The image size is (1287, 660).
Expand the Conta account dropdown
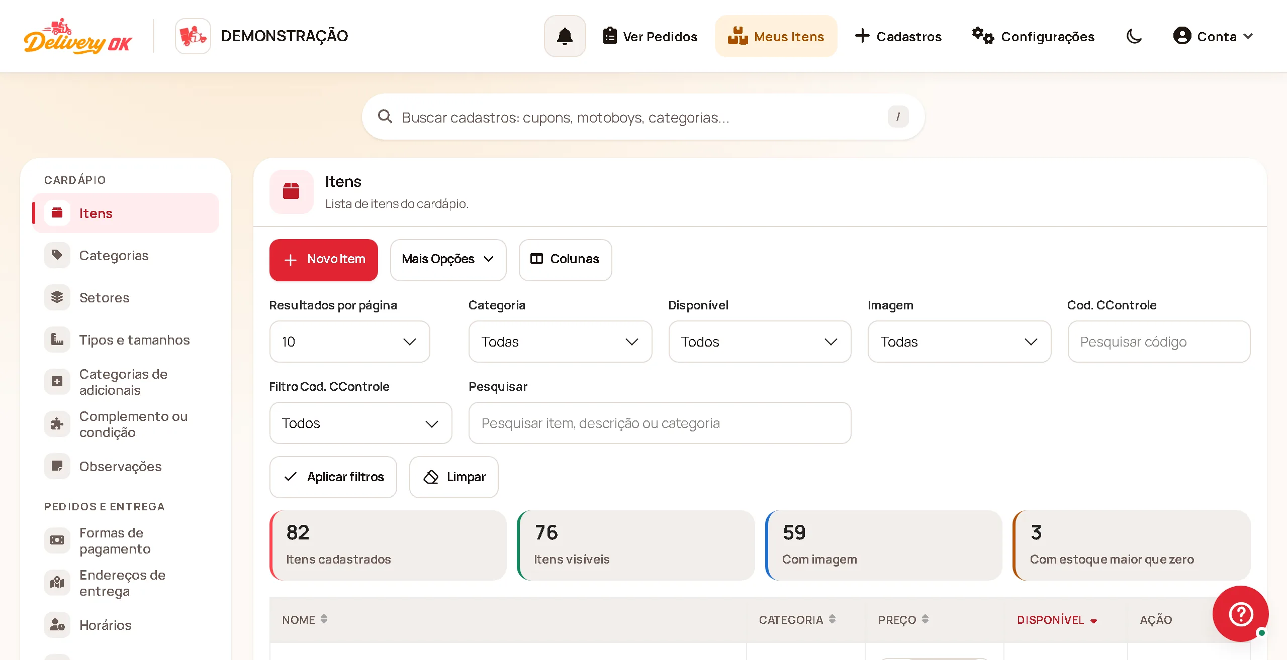(1213, 36)
